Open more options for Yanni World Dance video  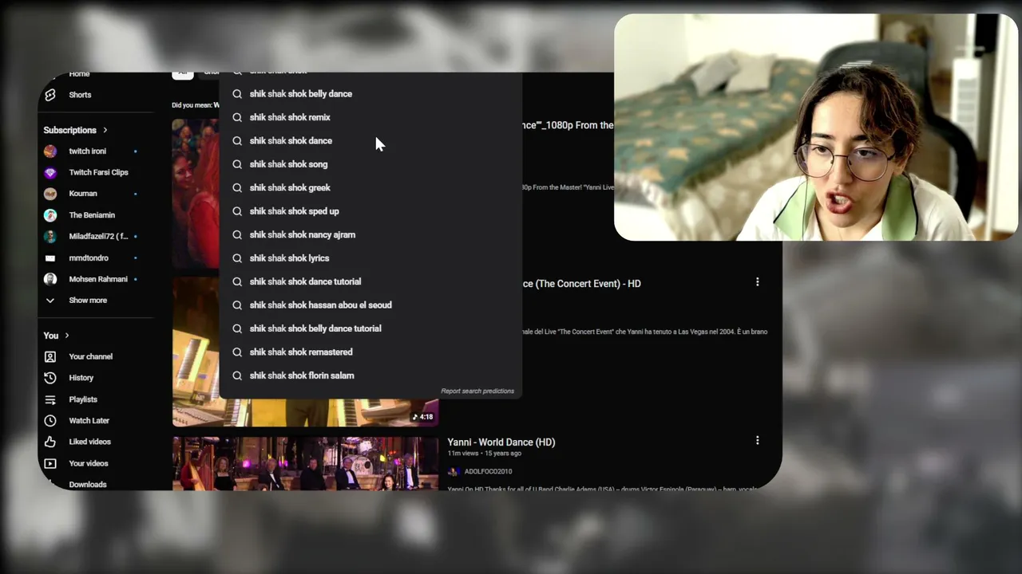click(758, 440)
